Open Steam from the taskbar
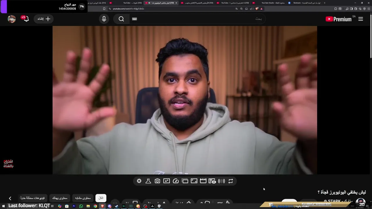The image size is (372, 209). (x=117, y=206)
